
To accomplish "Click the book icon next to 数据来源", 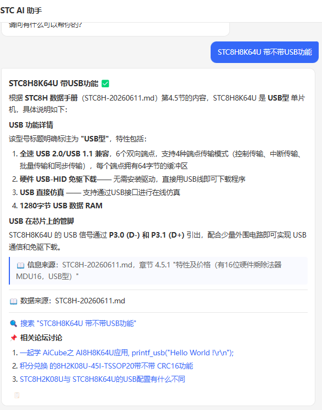I will (13, 301).
